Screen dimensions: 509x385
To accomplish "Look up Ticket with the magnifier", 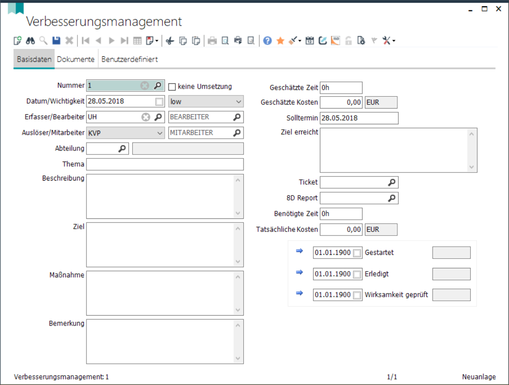I will pyautogui.click(x=392, y=182).
